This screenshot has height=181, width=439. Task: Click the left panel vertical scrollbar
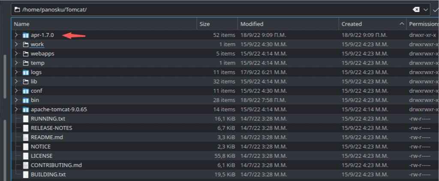point(4,77)
